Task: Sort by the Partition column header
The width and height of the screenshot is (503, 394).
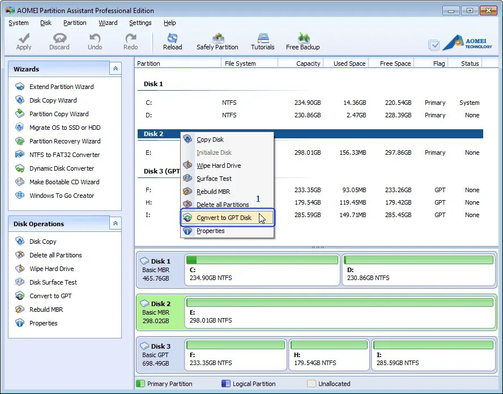Action: (x=178, y=63)
